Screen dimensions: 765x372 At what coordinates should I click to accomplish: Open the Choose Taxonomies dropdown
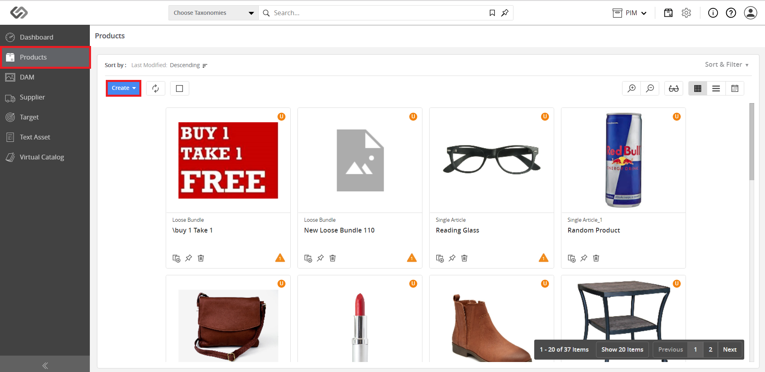(214, 13)
